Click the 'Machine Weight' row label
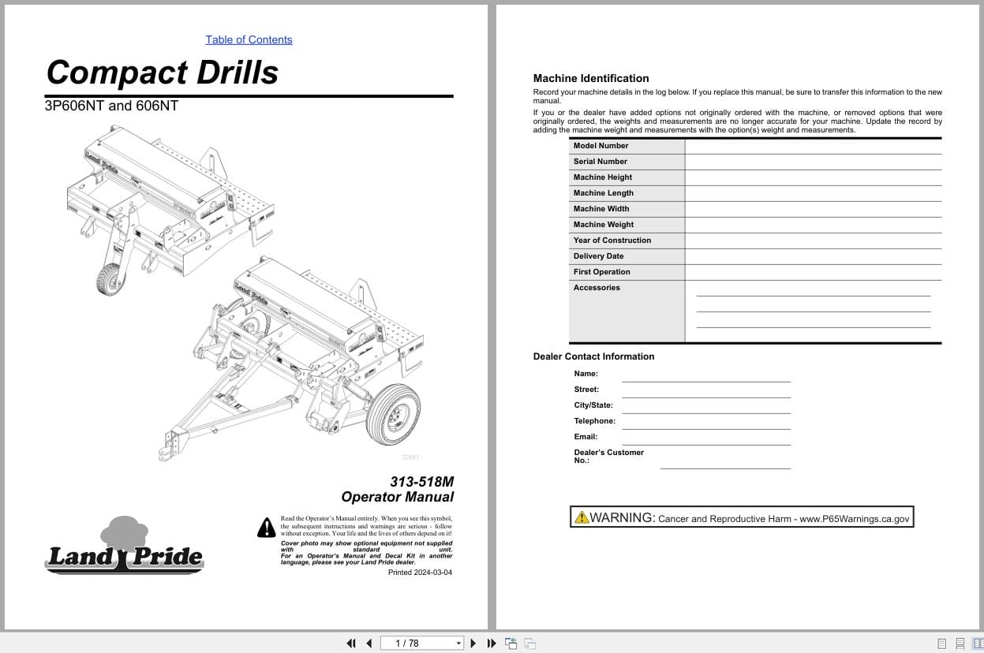Image resolution: width=984 pixels, height=653 pixels. coord(604,225)
